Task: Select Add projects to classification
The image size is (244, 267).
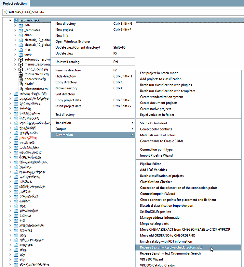Action: pos(188,79)
